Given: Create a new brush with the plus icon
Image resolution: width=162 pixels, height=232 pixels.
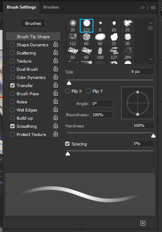Looking at the screenshot, I should click(143, 223).
